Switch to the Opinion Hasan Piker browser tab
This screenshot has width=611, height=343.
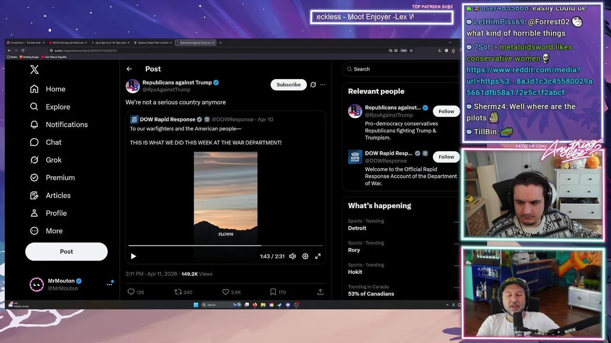point(153,42)
